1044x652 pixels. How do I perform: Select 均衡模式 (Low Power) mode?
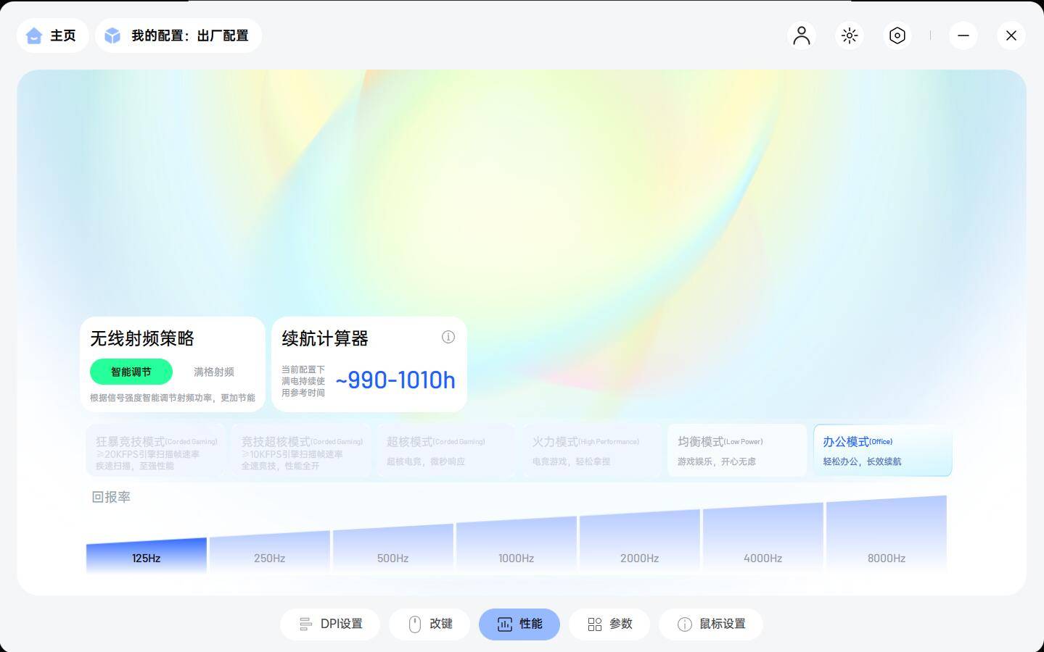[x=736, y=450]
